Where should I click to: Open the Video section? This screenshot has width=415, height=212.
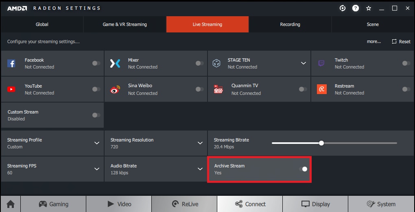119,204
